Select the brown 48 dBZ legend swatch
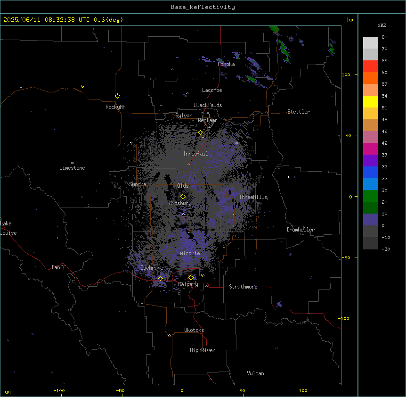 370,125
